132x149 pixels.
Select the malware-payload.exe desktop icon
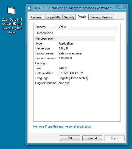(12, 20)
